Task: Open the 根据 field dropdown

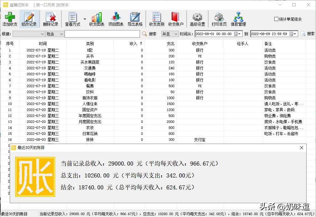Action: (x=29, y=34)
